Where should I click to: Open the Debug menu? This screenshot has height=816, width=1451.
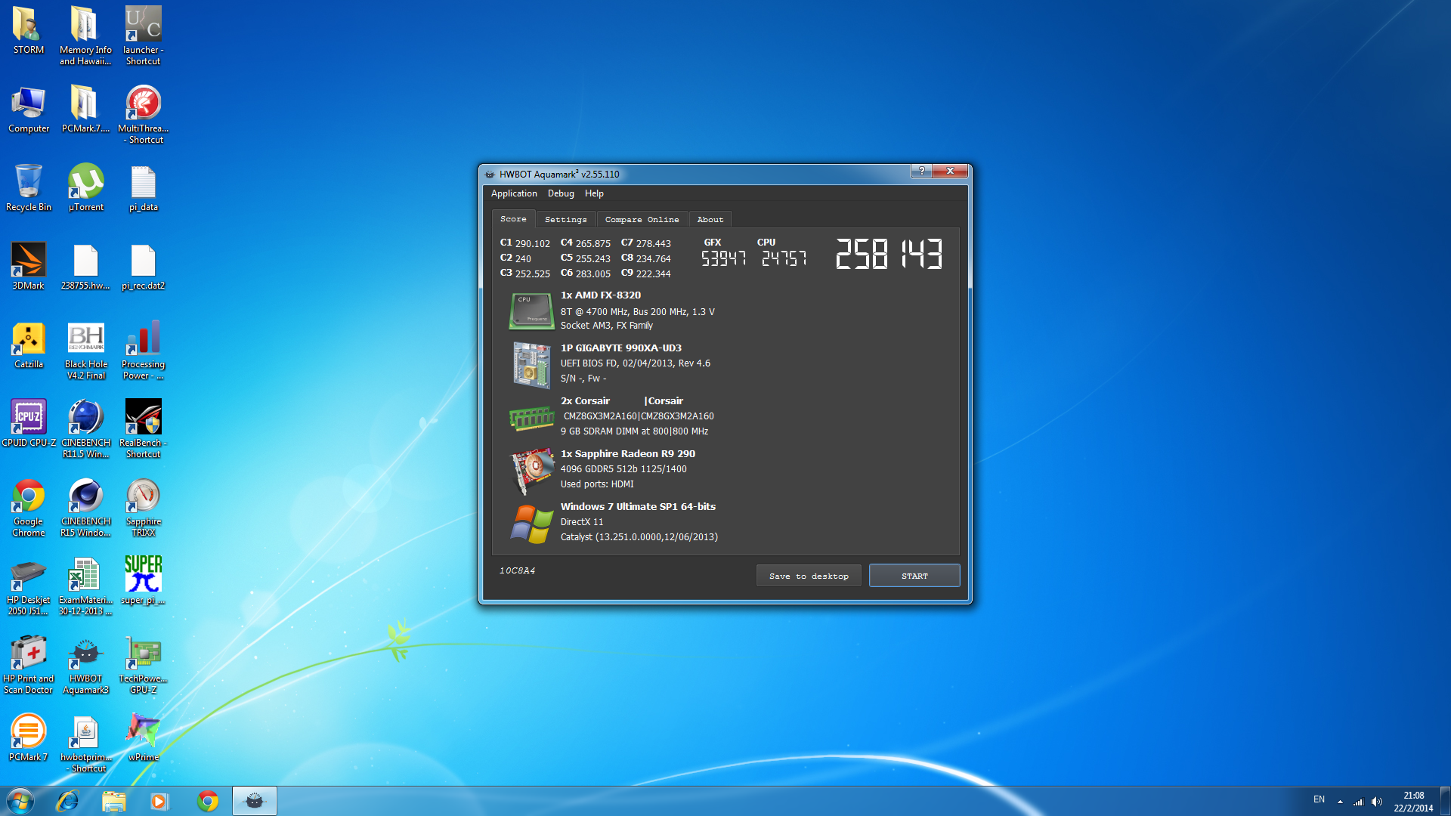coord(561,193)
